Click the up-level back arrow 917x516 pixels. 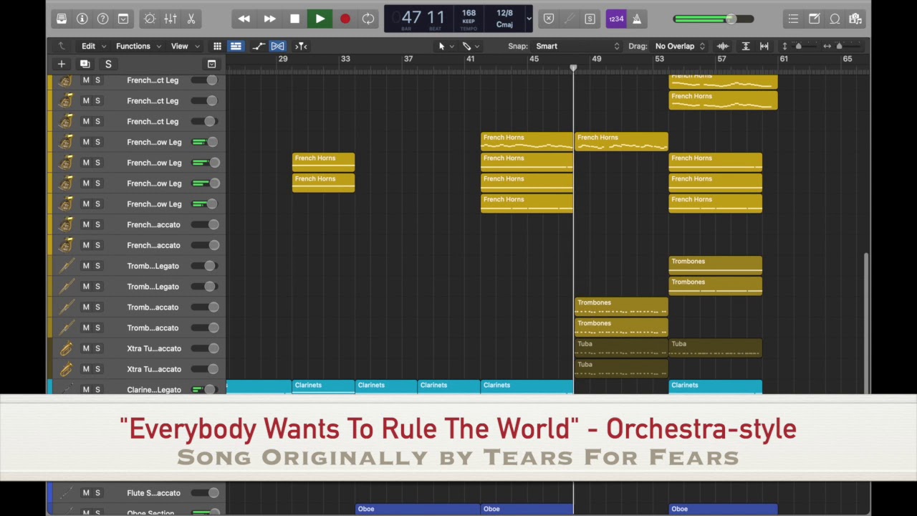click(62, 46)
